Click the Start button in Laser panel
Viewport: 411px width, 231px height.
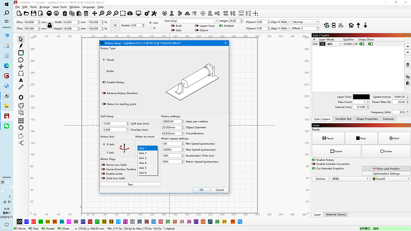(394, 138)
